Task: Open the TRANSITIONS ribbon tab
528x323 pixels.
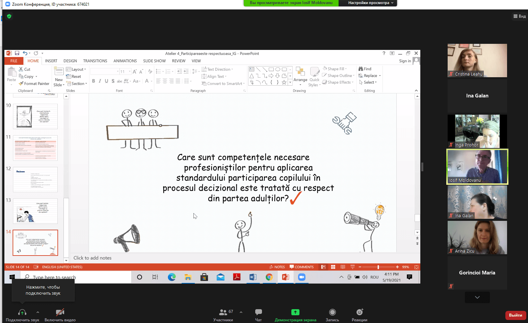Action: (95, 61)
